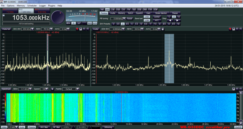
Task: Select the DRM demodulation mode
Action: coord(145,9)
